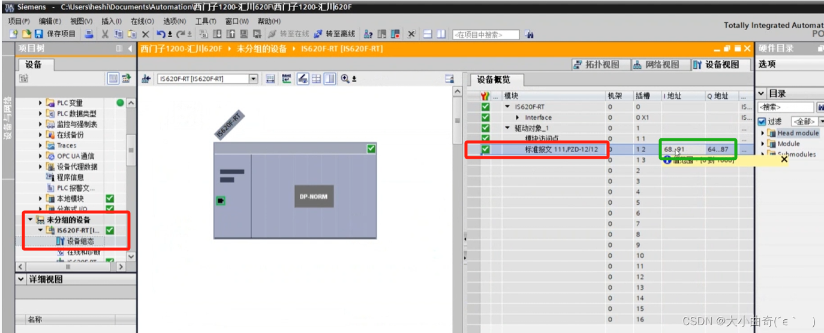Click the start simulation icon

(243, 34)
